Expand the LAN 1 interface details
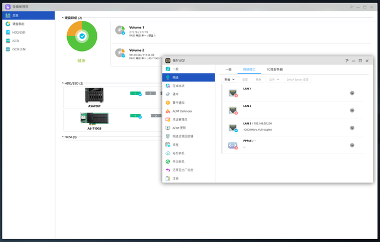The height and width of the screenshot is (242, 380). (352, 93)
